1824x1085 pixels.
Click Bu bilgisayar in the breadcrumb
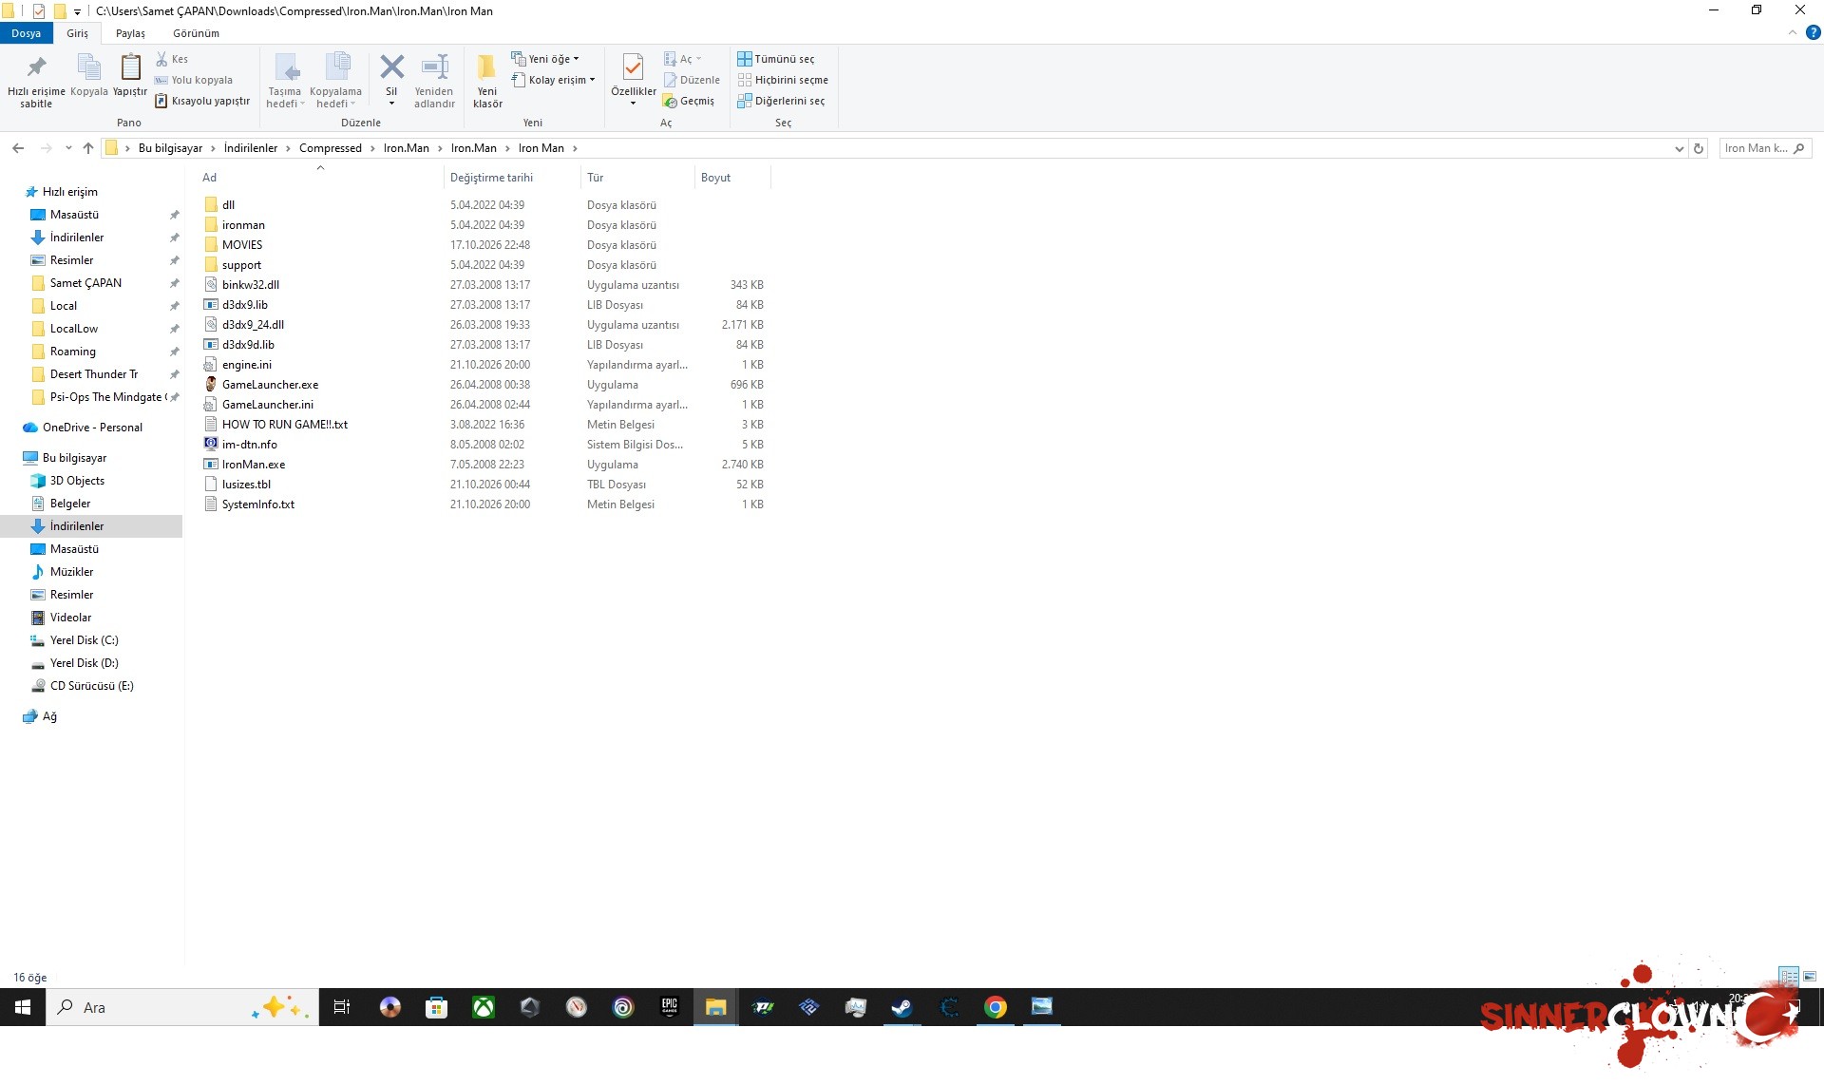coord(170,148)
